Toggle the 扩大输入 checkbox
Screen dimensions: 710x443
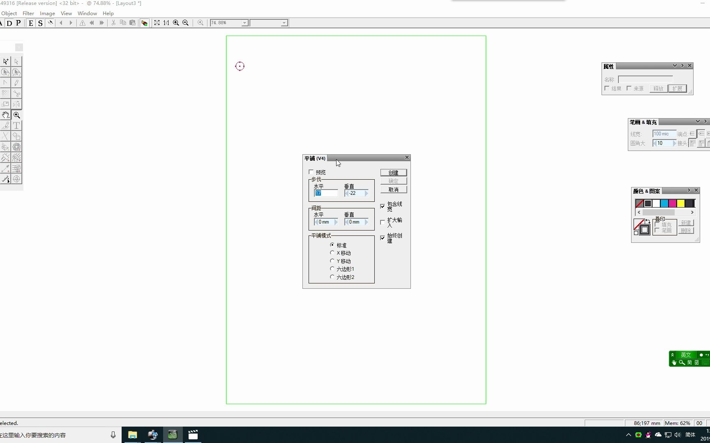click(x=383, y=222)
